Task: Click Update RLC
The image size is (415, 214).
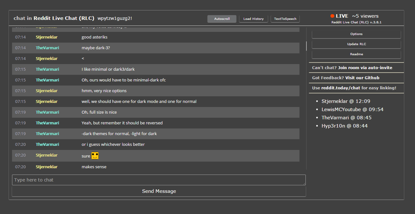Action: 356,44
